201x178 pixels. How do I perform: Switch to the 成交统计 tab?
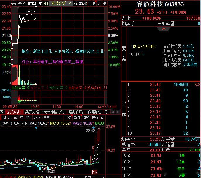(14, 112)
